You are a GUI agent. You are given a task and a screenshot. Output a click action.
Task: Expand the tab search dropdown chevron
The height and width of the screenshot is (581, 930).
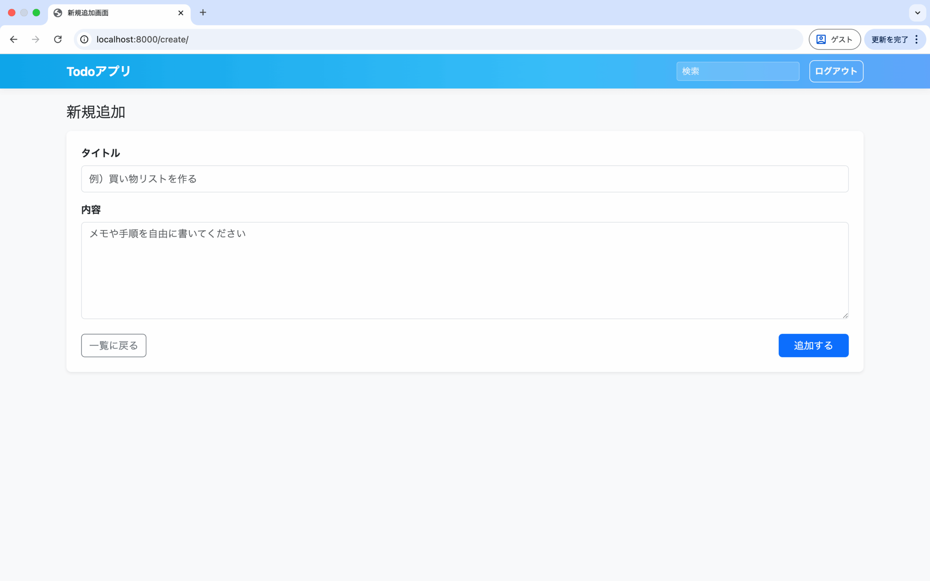(917, 13)
